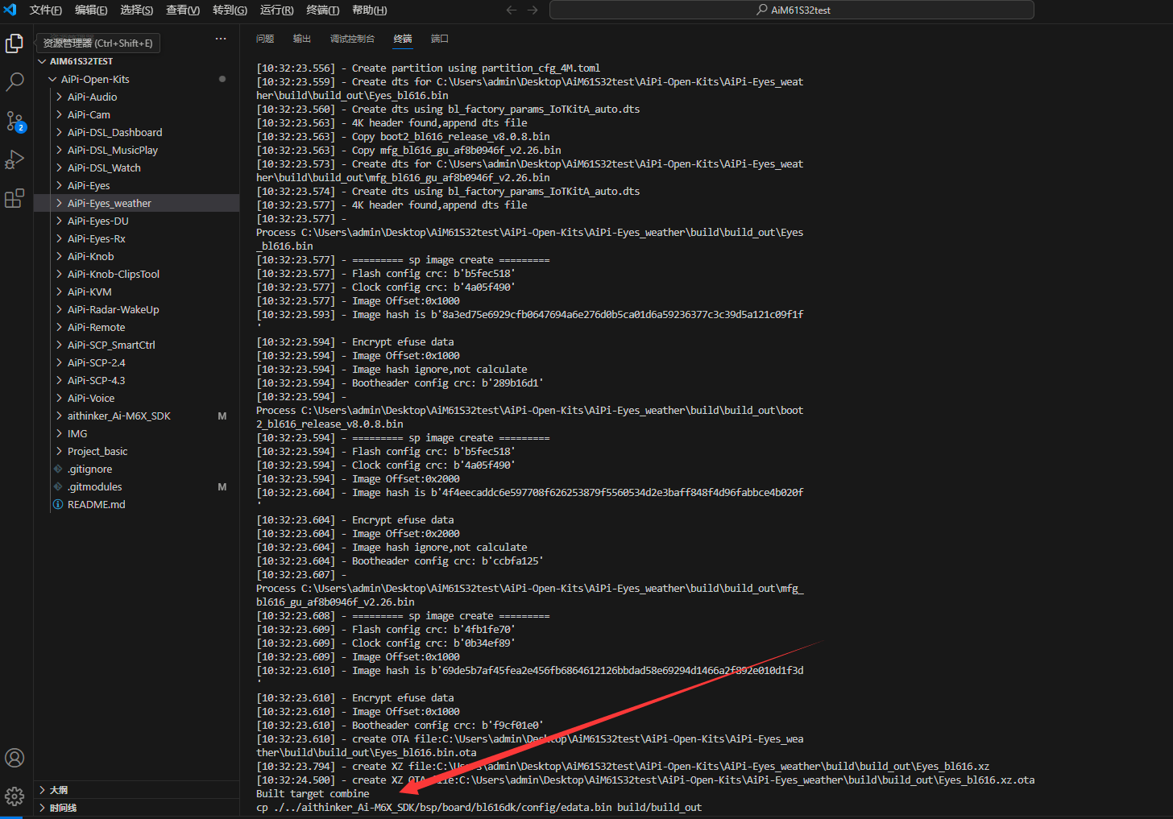Open the .gitignore file
This screenshot has width=1173, height=819.
(136, 469)
